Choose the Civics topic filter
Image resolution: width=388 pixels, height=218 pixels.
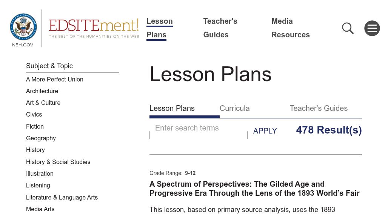(34, 114)
